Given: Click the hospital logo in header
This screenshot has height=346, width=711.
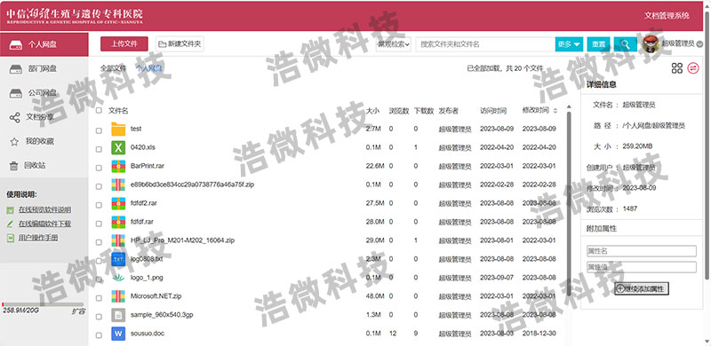Looking at the screenshot, I should [75, 16].
